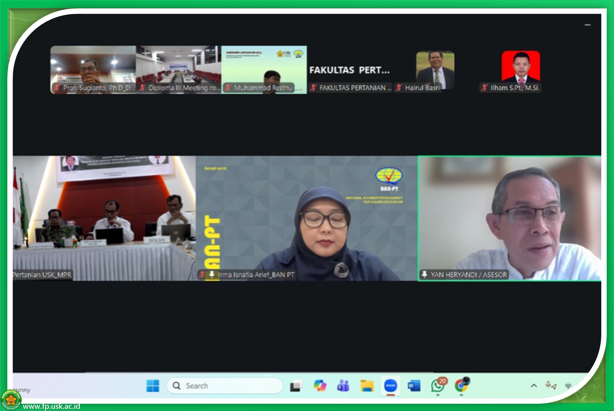Open File Explorer from the taskbar
614x411 pixels.
coord(367,386)
